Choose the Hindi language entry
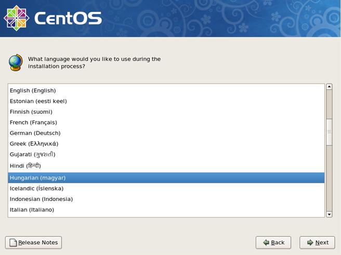 point(25,166)
